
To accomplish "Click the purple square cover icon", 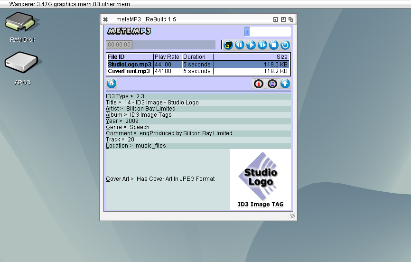I will coord(272,84).
